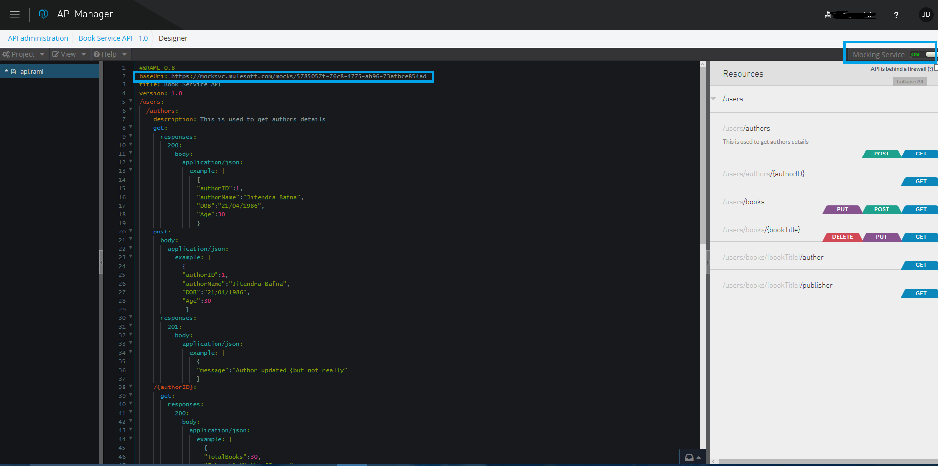The width and height of the screenshot is (938, 466).
Task: Click the editor vertical scrollbar thumb
Action: pyautogui.click(x=702, y=154)
